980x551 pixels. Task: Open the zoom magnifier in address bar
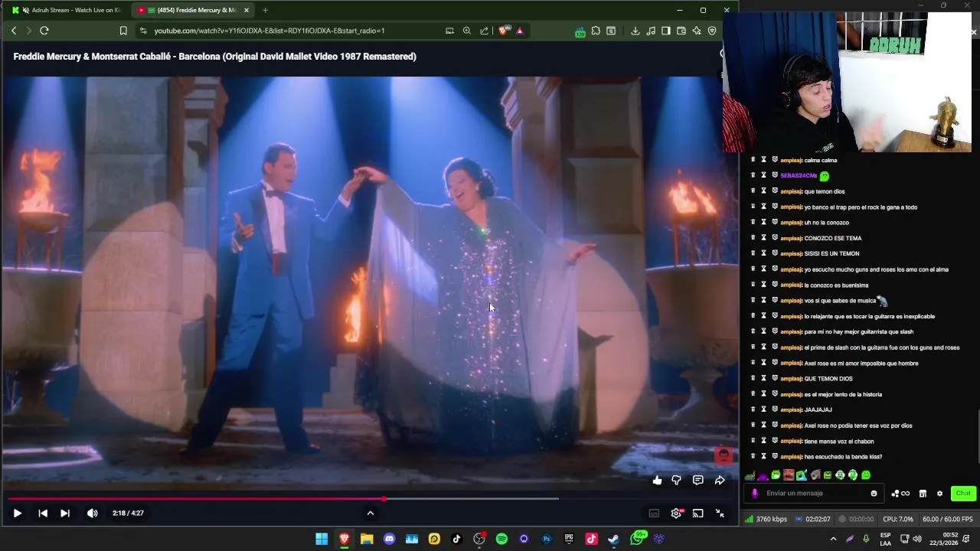[467, 31]
